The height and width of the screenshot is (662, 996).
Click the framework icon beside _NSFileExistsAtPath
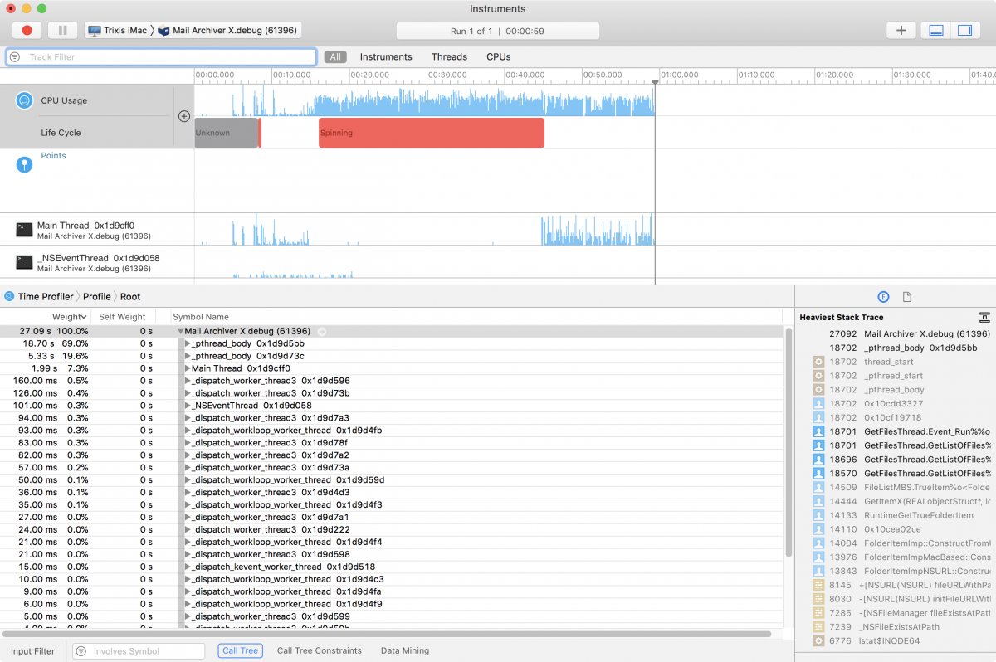coord(818,627)
